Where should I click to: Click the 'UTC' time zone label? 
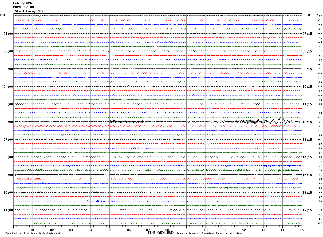coord(308,15)
